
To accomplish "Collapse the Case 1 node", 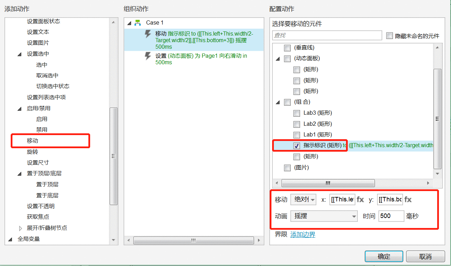I will point(129,23).
